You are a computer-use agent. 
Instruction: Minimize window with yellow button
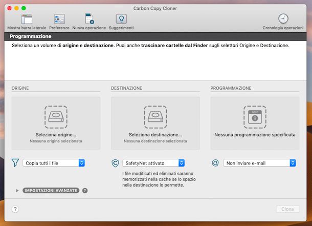click(16, 8)
